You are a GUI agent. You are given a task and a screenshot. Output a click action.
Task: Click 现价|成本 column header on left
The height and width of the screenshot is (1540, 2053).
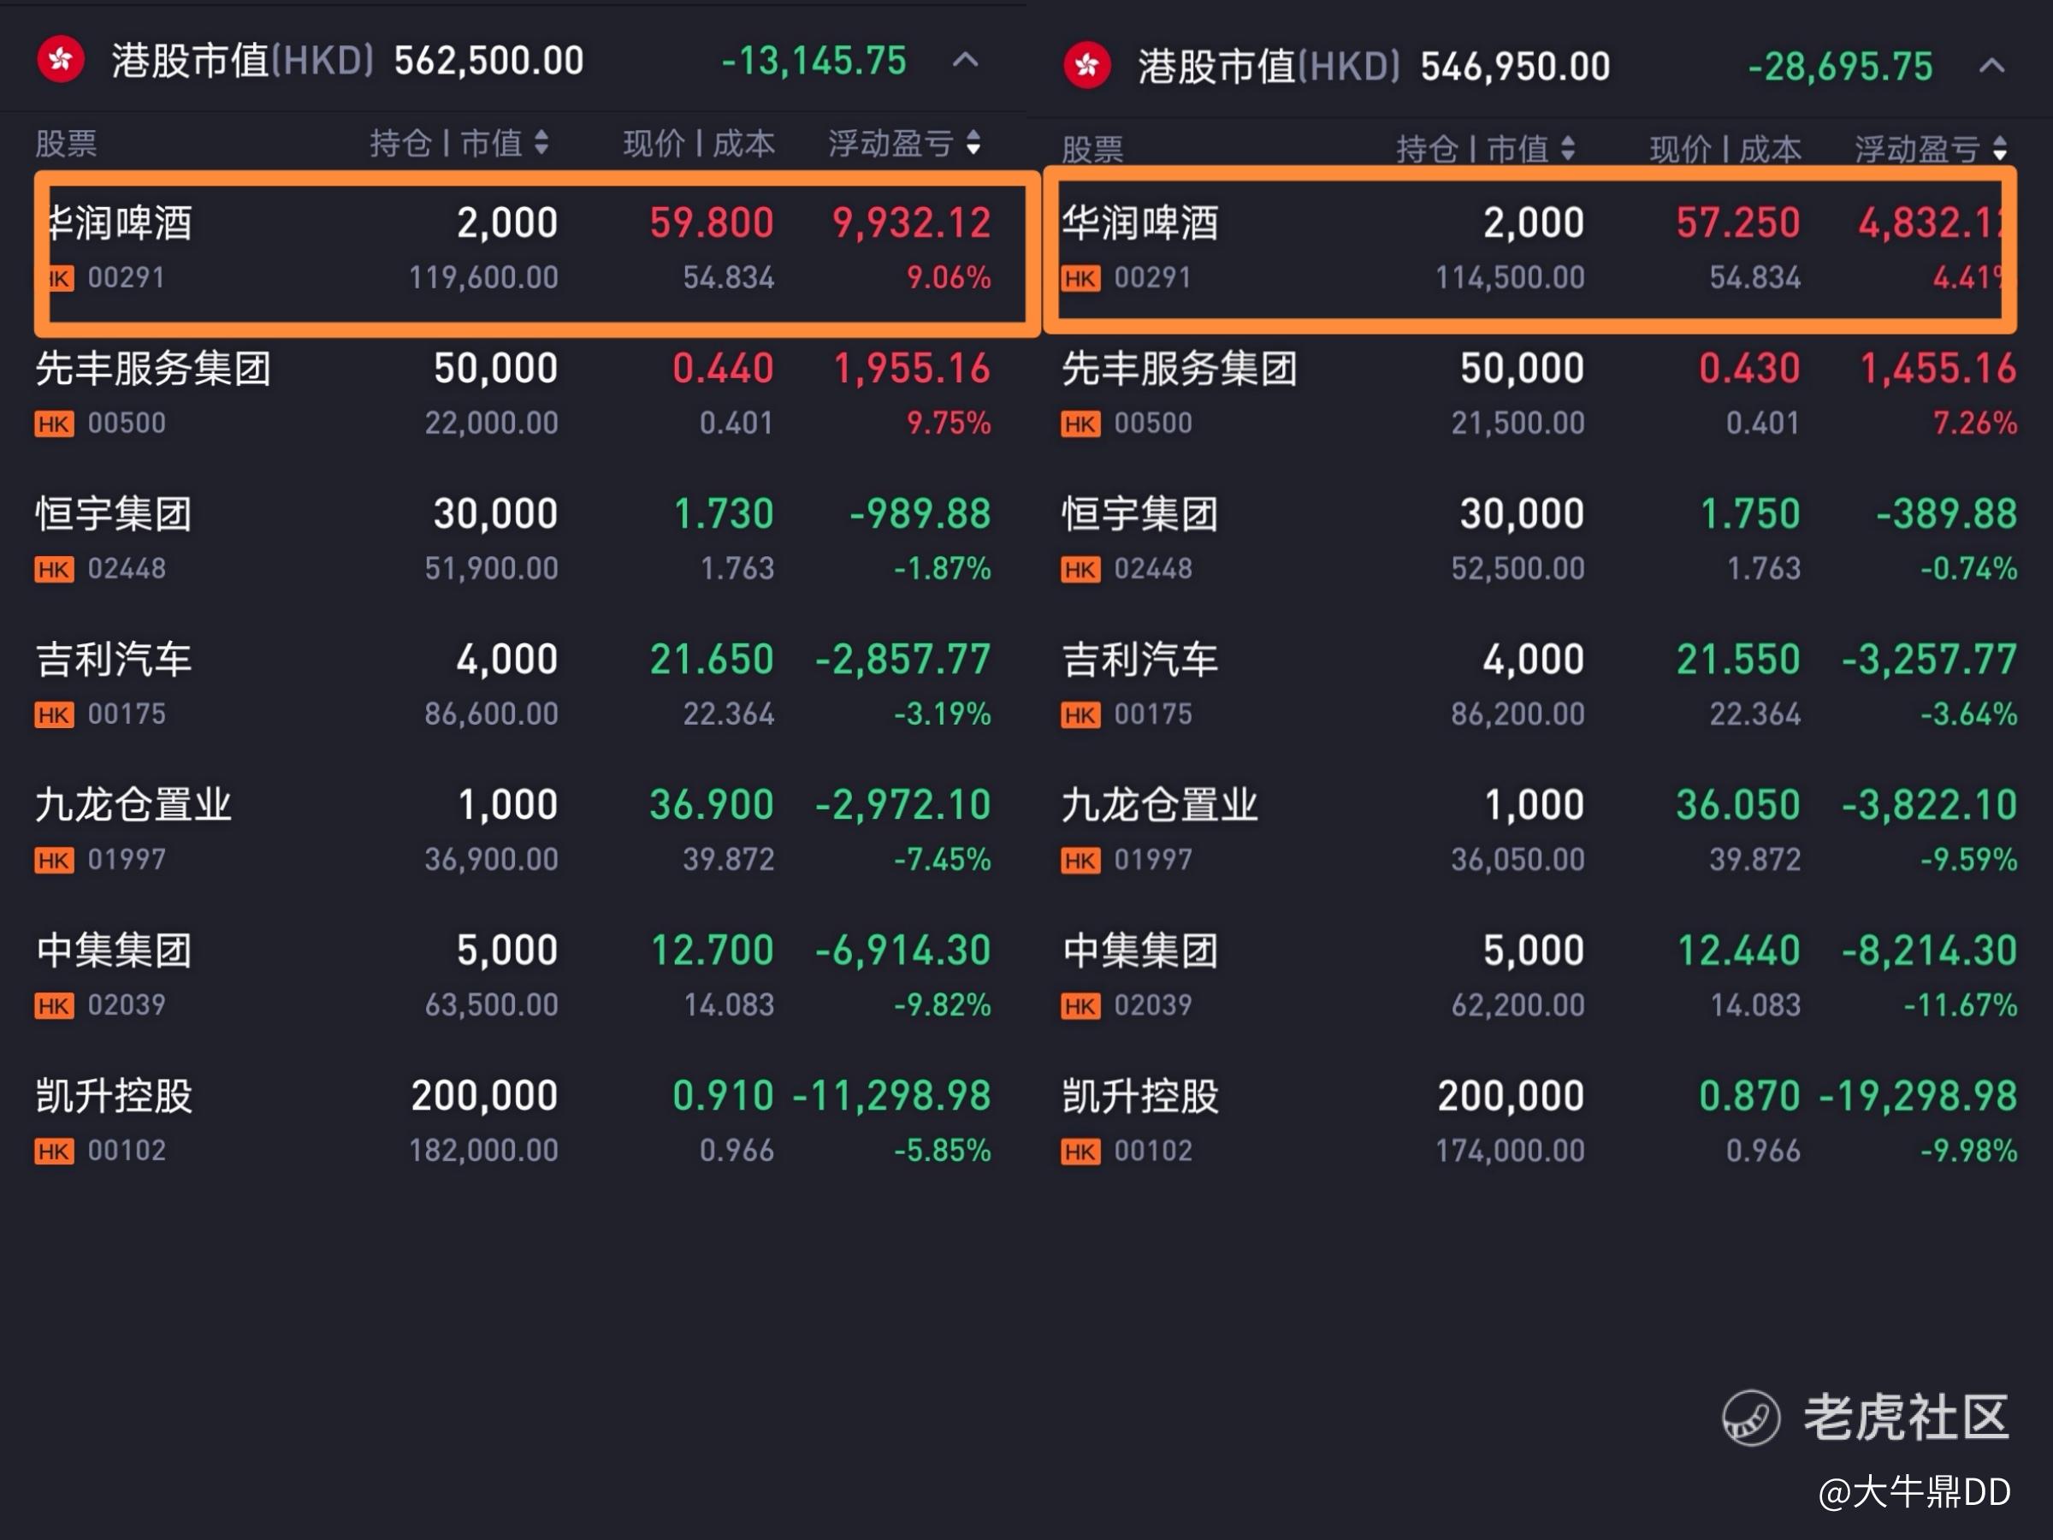(x=698, y=143)
